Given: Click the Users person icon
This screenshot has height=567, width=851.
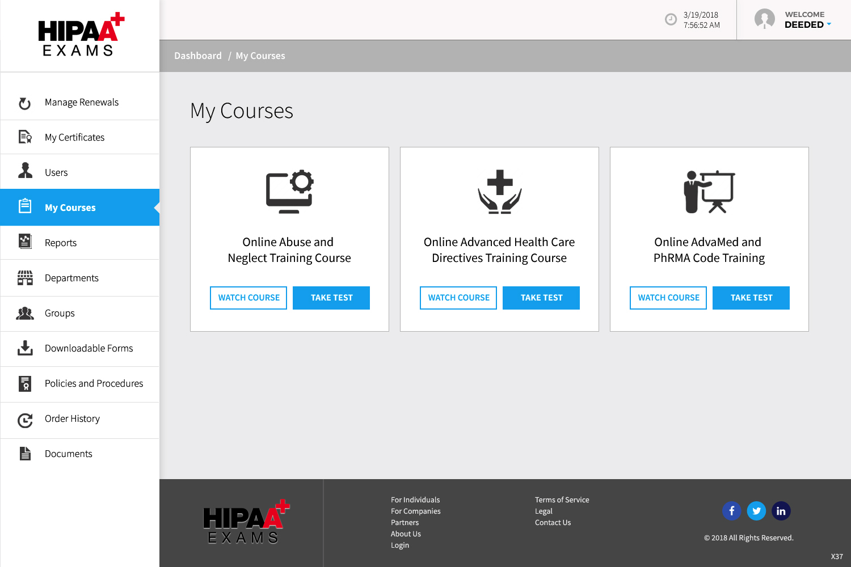Looking at the screenshot, I should [x=25, y=171].
